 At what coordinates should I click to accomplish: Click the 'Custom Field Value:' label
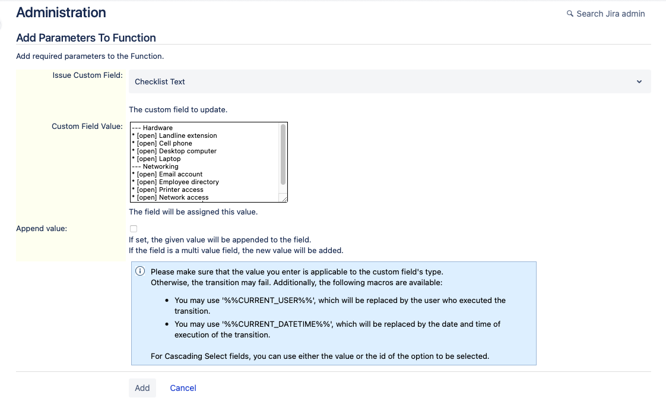click(87, 126)
